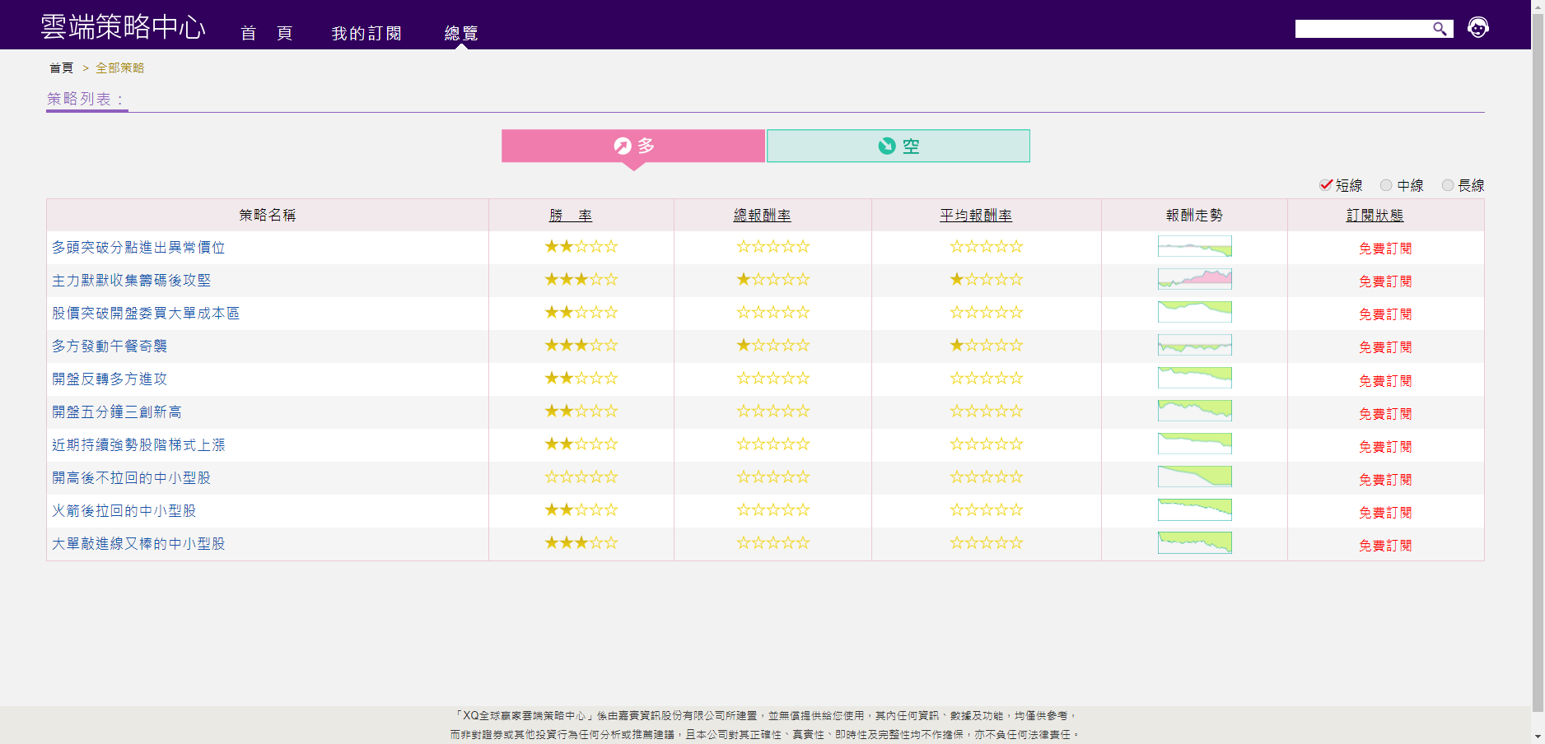Click the 雲端策略中心 site logo
This screenshot has width=1545, height=744.
point(123,27)
